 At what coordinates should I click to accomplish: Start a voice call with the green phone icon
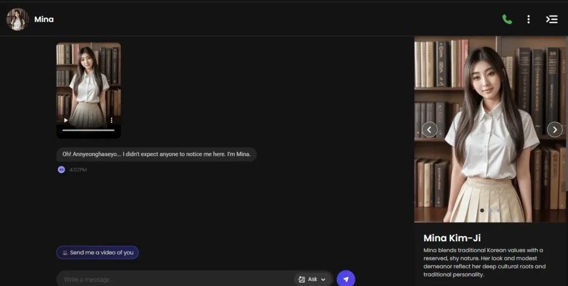click(507, 19)
